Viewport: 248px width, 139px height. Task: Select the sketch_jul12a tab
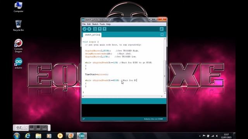point(92,35)
